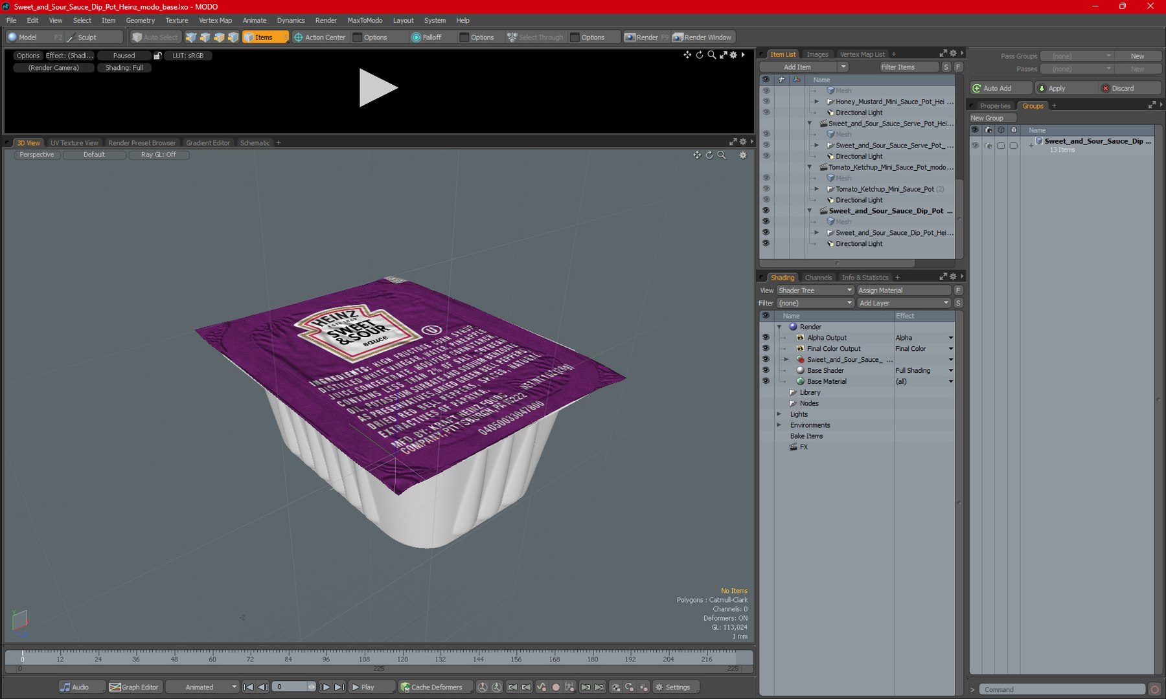Toggle eye visibility of group in Groups panel
This screenshot has width=1166, height=699.
click(975, 146)
